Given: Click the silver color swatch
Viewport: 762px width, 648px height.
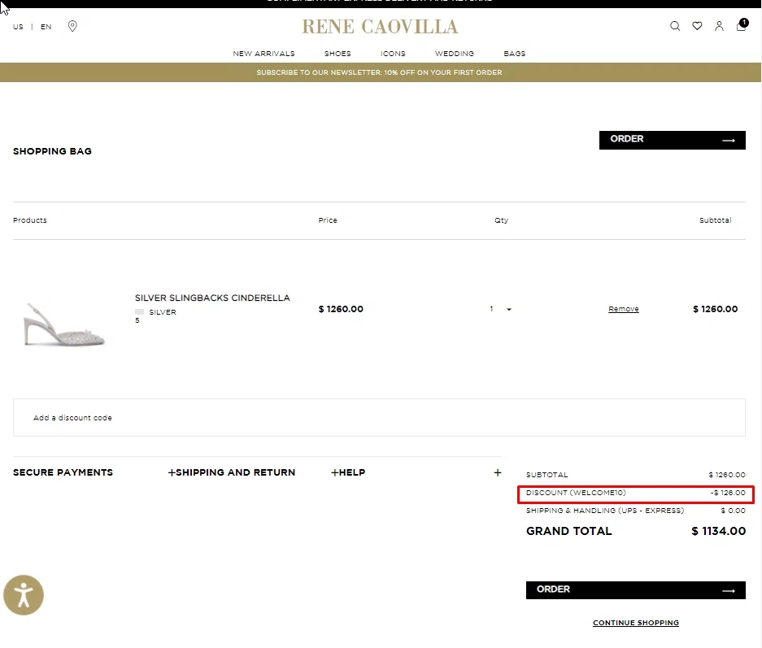Looking at the screenshot, I should point(140,312).
